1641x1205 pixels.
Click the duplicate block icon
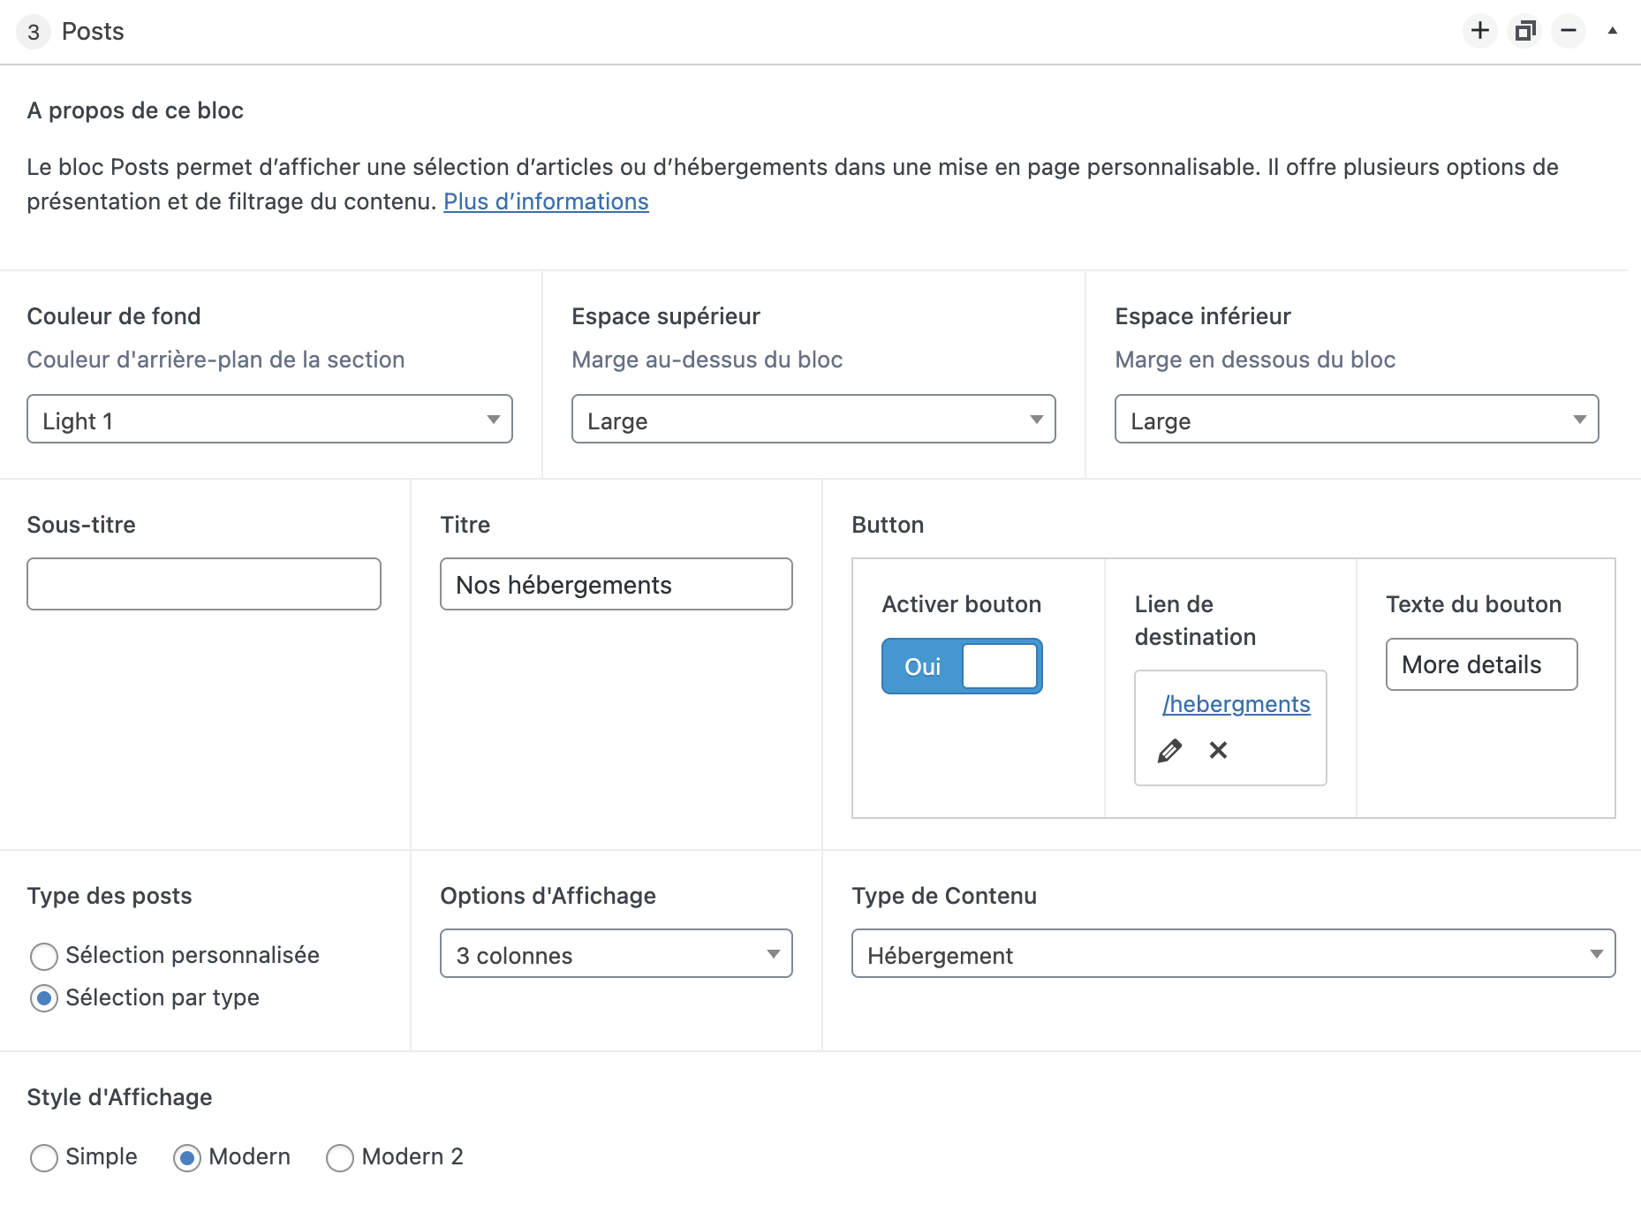(1524, 31)
